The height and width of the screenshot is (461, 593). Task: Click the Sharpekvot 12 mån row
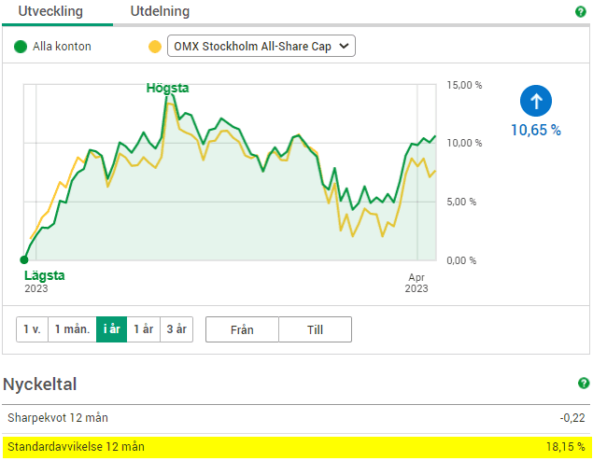pos(296,418)
